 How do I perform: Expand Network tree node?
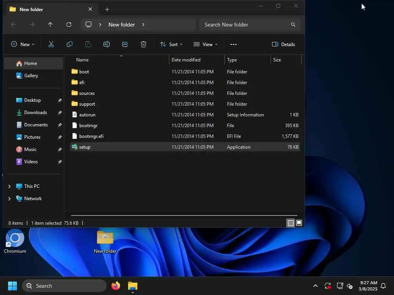9,199
